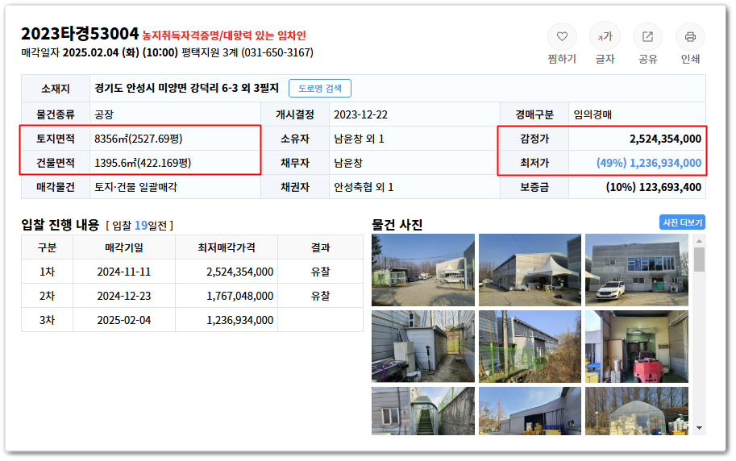Click the 인쇄 print icon
The height and width of the screenshot is (461, 736).
tap(690, 36)
